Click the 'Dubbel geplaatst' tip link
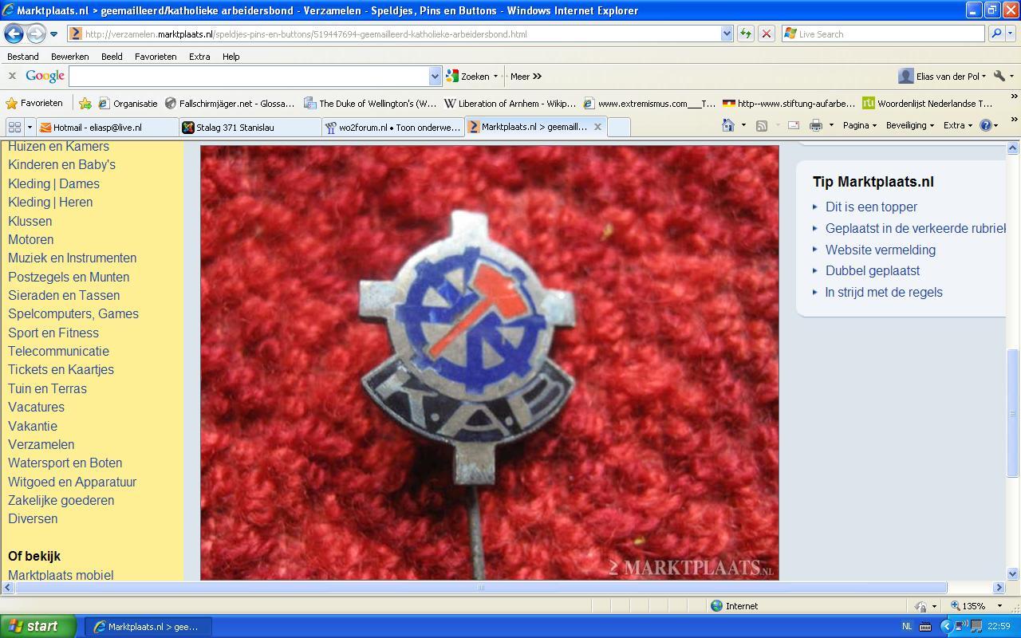1021x638 pixels. click(873, 270)
